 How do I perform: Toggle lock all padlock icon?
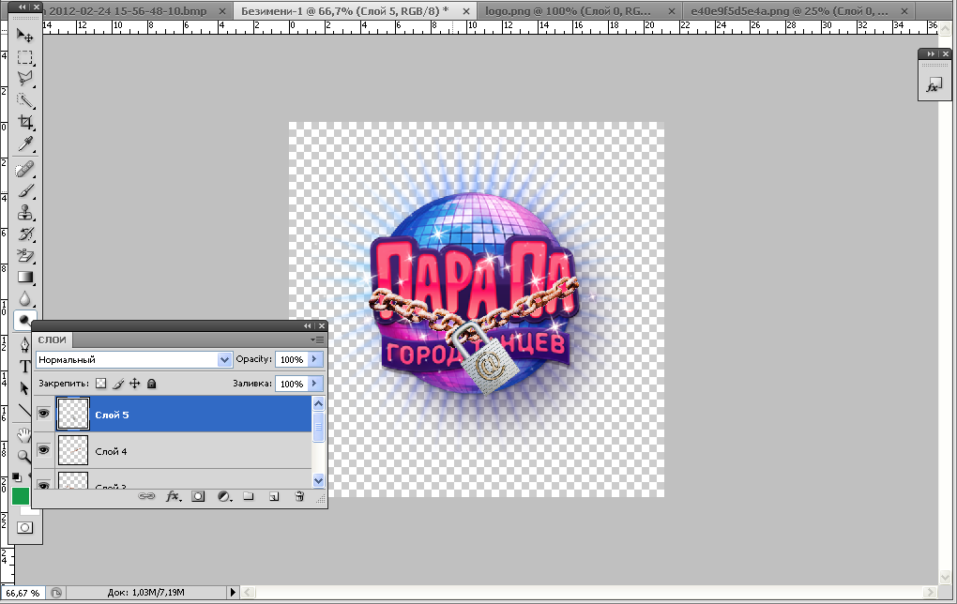(152, 384)
